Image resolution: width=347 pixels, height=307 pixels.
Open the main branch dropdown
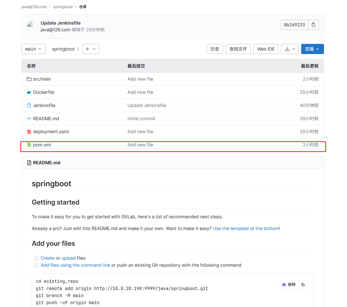33,49
